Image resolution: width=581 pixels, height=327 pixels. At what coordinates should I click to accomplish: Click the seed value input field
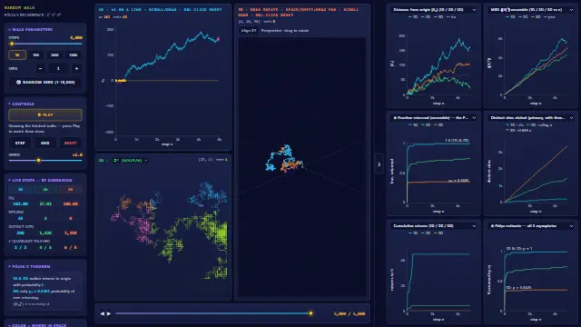coord(58,69)
